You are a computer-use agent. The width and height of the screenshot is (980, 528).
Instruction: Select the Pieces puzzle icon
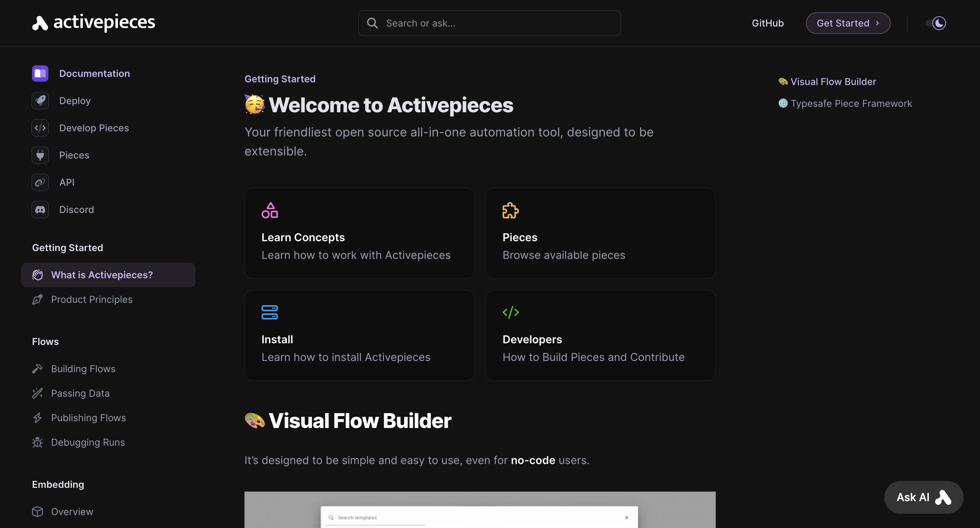pyautogui.click(x=510, y=209)
